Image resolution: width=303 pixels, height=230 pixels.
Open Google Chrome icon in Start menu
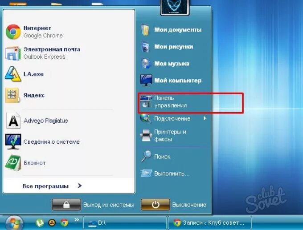pyautogui.click(x=13, y=32)
